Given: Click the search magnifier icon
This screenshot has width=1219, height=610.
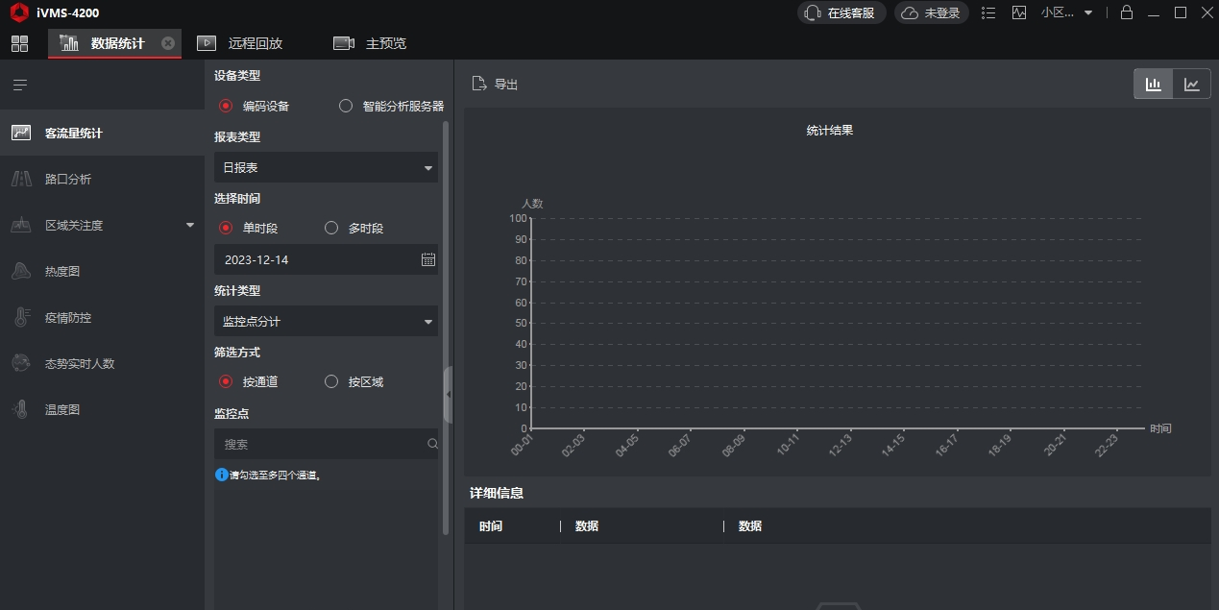Looking at the screenshot, I should (432, 444).
